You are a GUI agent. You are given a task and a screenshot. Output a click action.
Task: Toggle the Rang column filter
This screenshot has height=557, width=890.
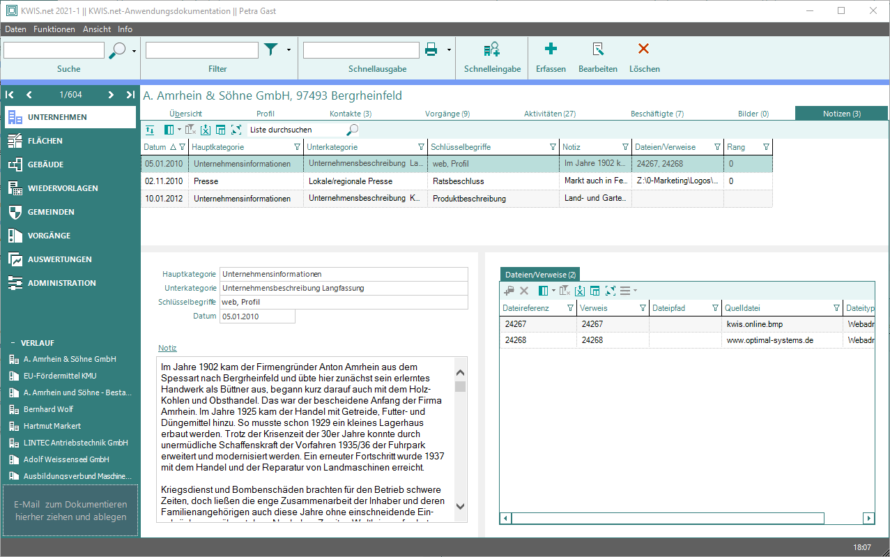click(x=766, y=147)
